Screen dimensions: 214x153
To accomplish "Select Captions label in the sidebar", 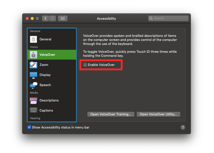I will point(46,110).
